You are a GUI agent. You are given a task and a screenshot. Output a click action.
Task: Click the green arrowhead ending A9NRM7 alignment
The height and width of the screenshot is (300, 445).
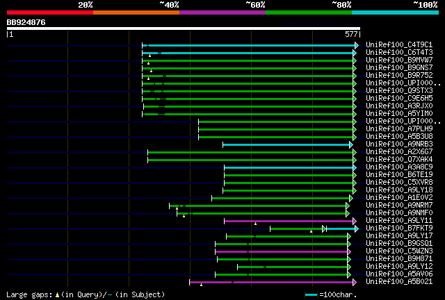pos(348,206)
